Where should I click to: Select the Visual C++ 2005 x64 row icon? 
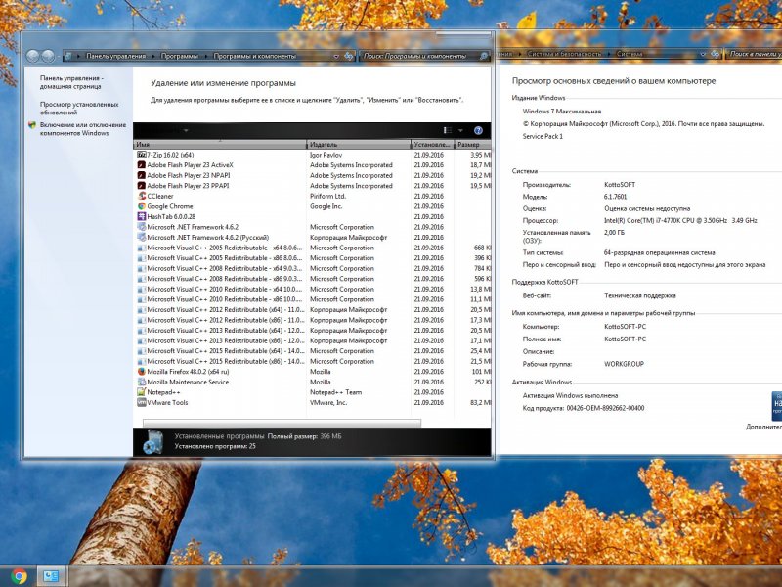click(142, 248)
